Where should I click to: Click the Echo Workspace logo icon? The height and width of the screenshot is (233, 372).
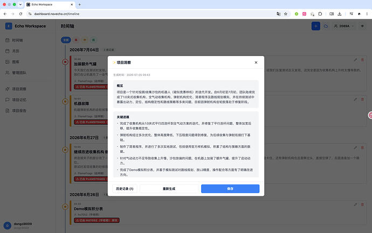click(x=9, y=26)
